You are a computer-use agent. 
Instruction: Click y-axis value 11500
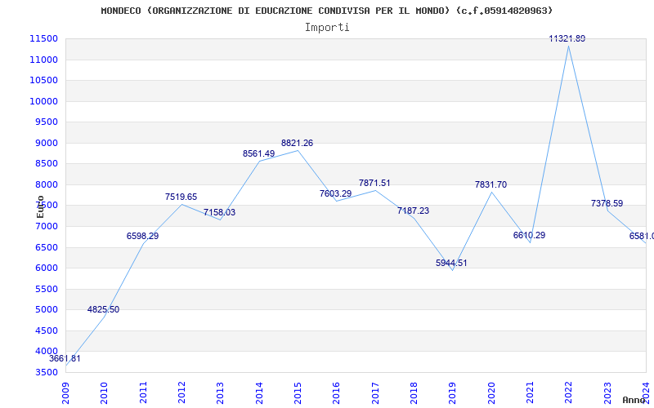pyautogui.click(x=43, y=38)
